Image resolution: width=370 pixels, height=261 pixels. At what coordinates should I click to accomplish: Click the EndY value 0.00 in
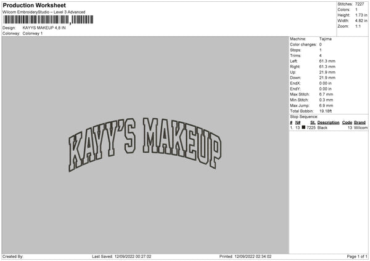326,89
